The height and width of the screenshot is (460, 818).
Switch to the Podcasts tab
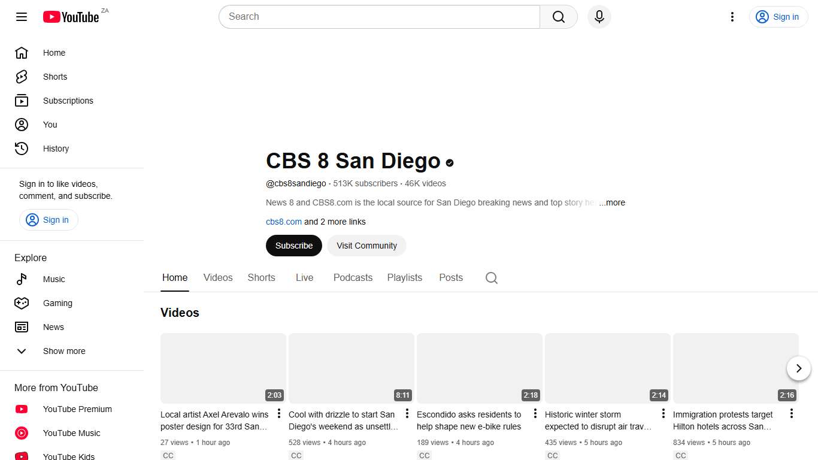tap(353, 277)
